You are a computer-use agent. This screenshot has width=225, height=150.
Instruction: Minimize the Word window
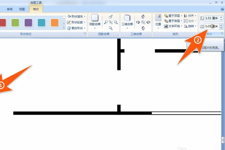210,3
